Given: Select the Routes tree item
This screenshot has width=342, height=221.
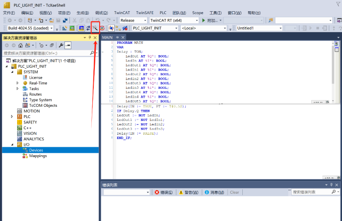Looking at the screenshot, I should (35, 94).
